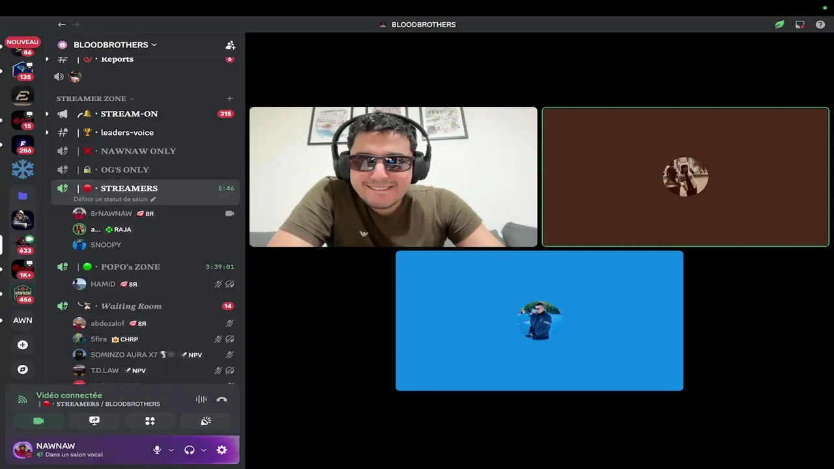
Task: Open the server with 286 badge
Action: click(23, 145)
